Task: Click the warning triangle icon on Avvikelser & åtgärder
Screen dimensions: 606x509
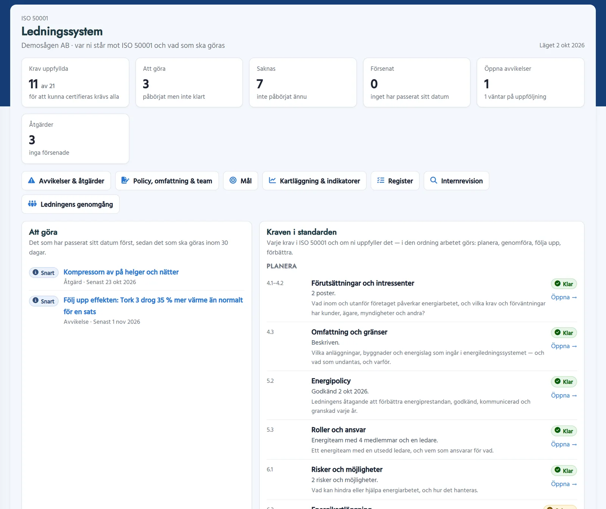Action: (32, 181)
